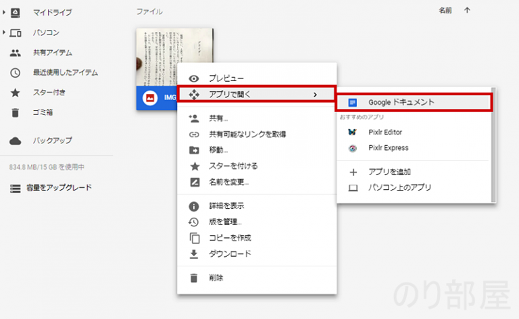Click the trash icon beside ゴミ箱
This screenshot has width=519, height=319.
click(x=16, y=112)
